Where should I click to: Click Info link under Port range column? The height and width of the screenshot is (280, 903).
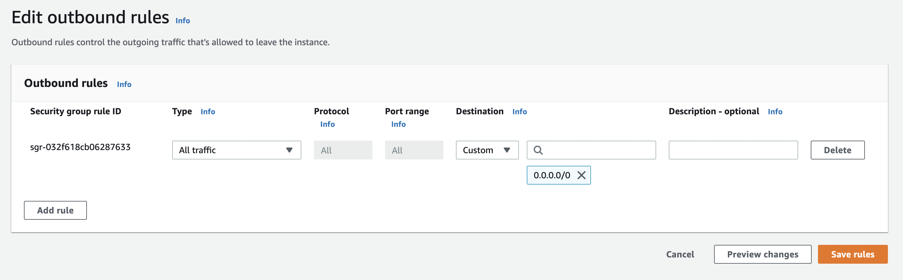(x=398, y=124)
